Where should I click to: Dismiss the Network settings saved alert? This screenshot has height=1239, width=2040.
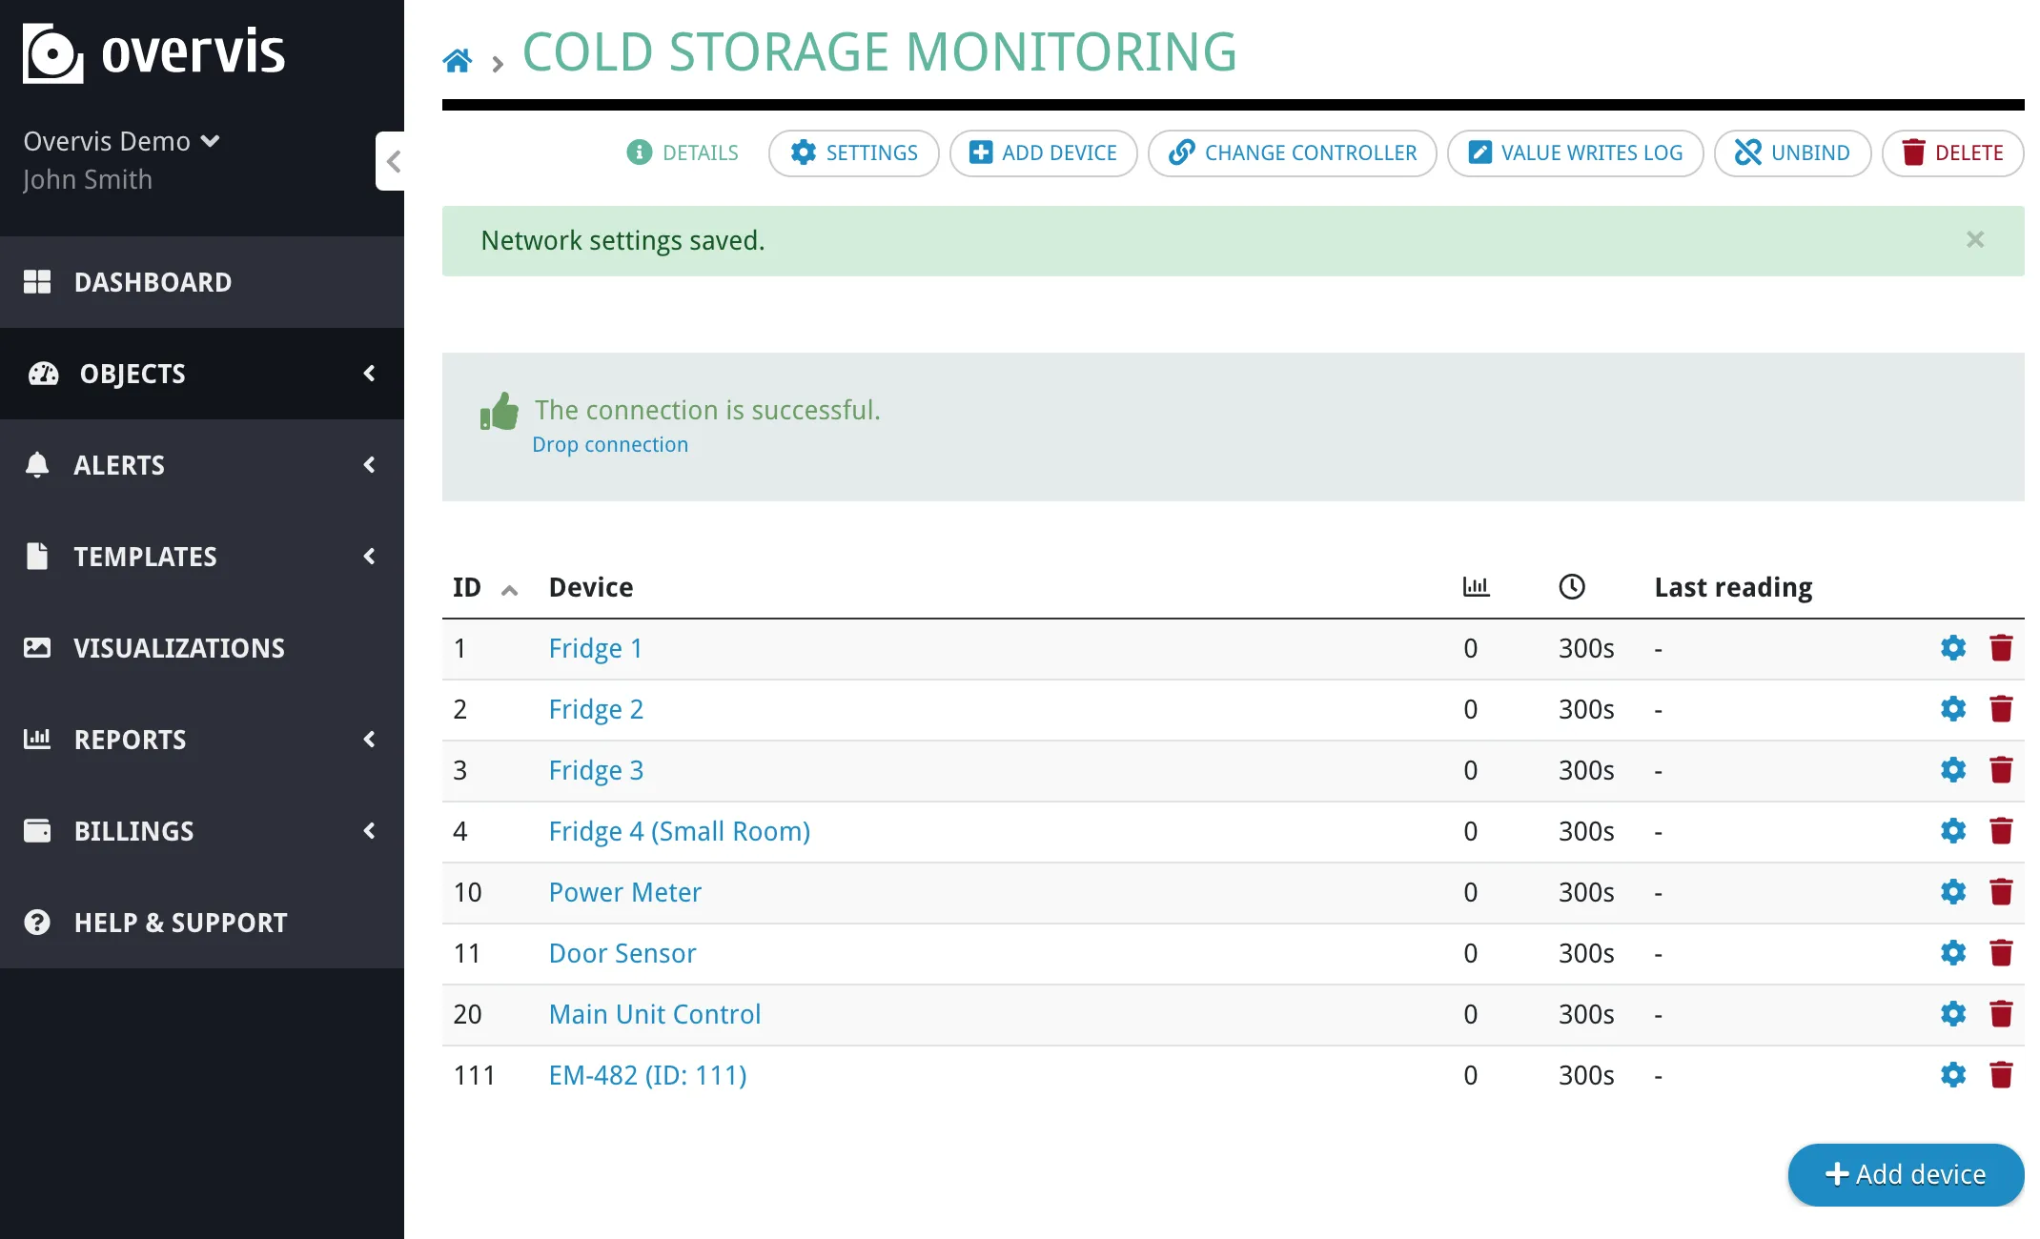tap(1975, 240)
